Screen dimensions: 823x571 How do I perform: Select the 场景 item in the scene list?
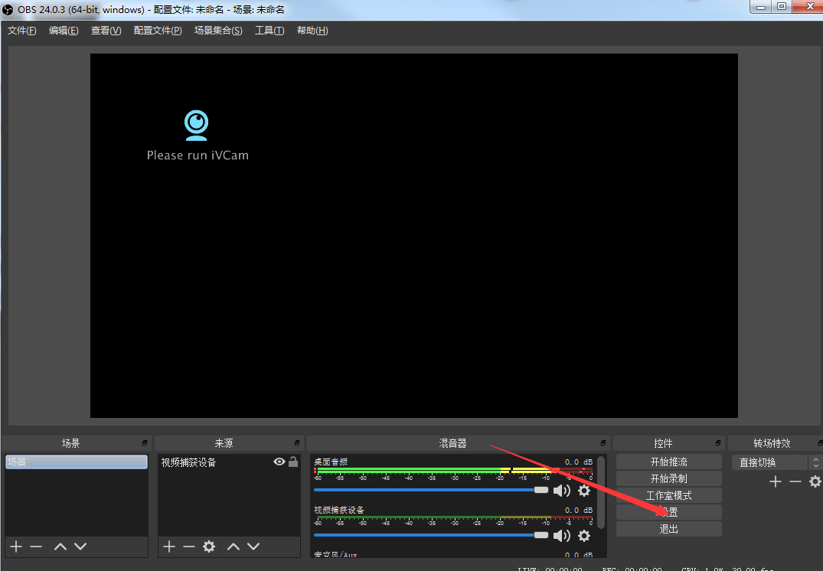(x=76, y=462)
